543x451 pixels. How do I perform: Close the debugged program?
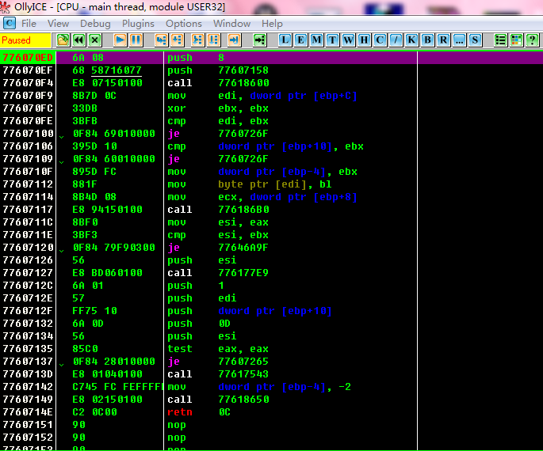[x=94, y=40]
